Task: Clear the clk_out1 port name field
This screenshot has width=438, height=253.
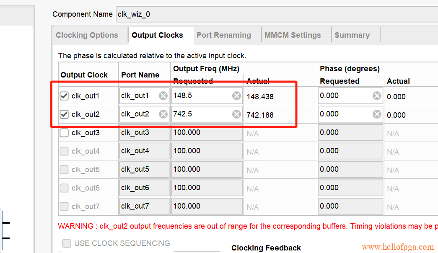Action: 163,96
